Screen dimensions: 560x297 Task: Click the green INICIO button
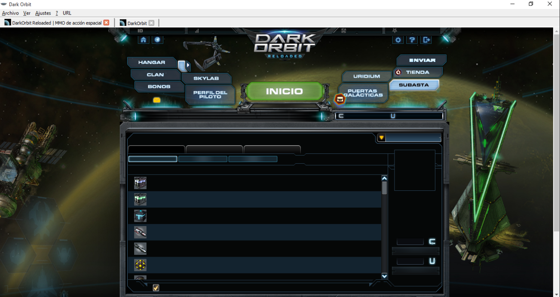click(x=285, y=92)
